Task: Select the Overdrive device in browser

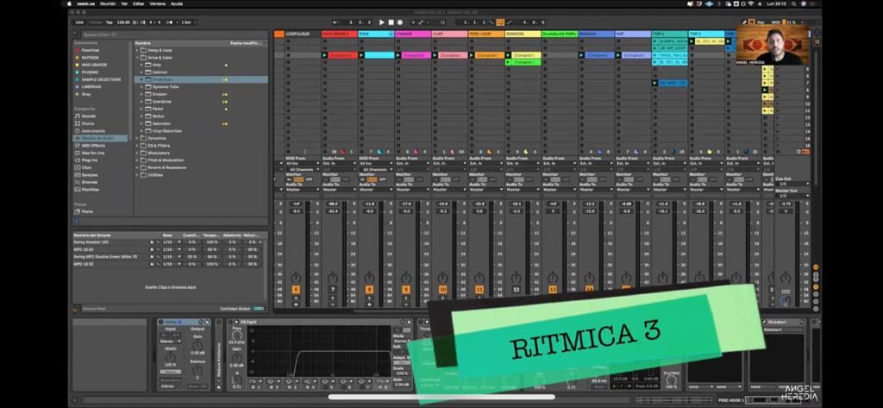Action: (x=161, y=102)
